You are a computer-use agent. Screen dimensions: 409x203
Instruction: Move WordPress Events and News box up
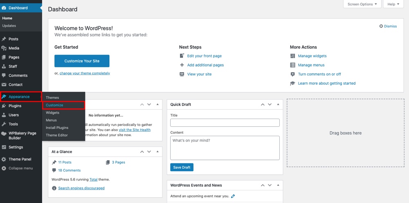point(263,185)
